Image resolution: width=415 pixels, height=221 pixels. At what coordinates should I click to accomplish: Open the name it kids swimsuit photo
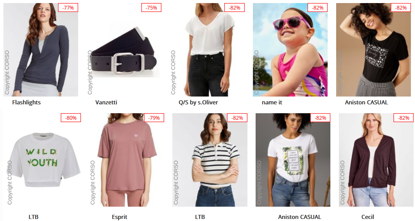[290, 50]
